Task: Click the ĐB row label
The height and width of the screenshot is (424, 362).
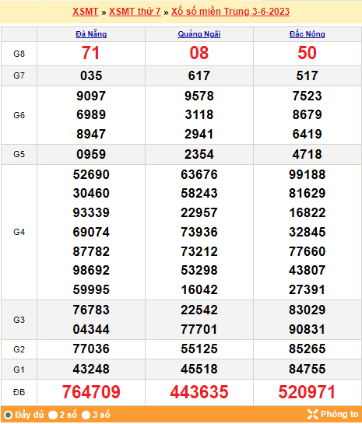Action: [x=19, y=392]
